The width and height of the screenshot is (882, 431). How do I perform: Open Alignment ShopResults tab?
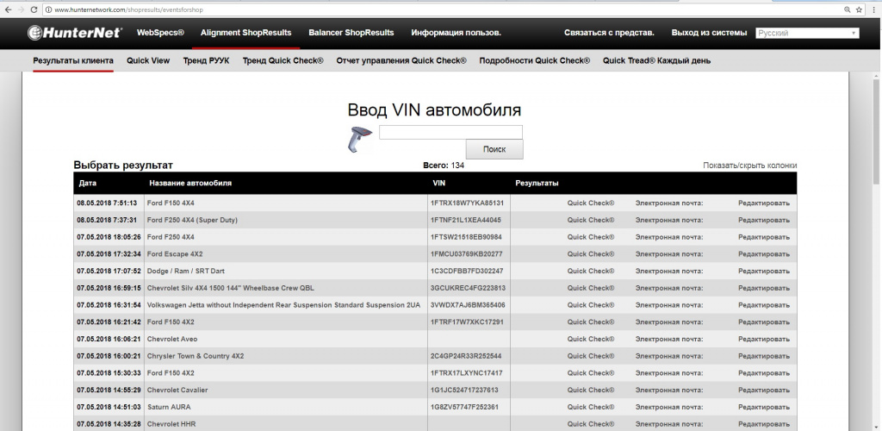(x=245, y=33)
